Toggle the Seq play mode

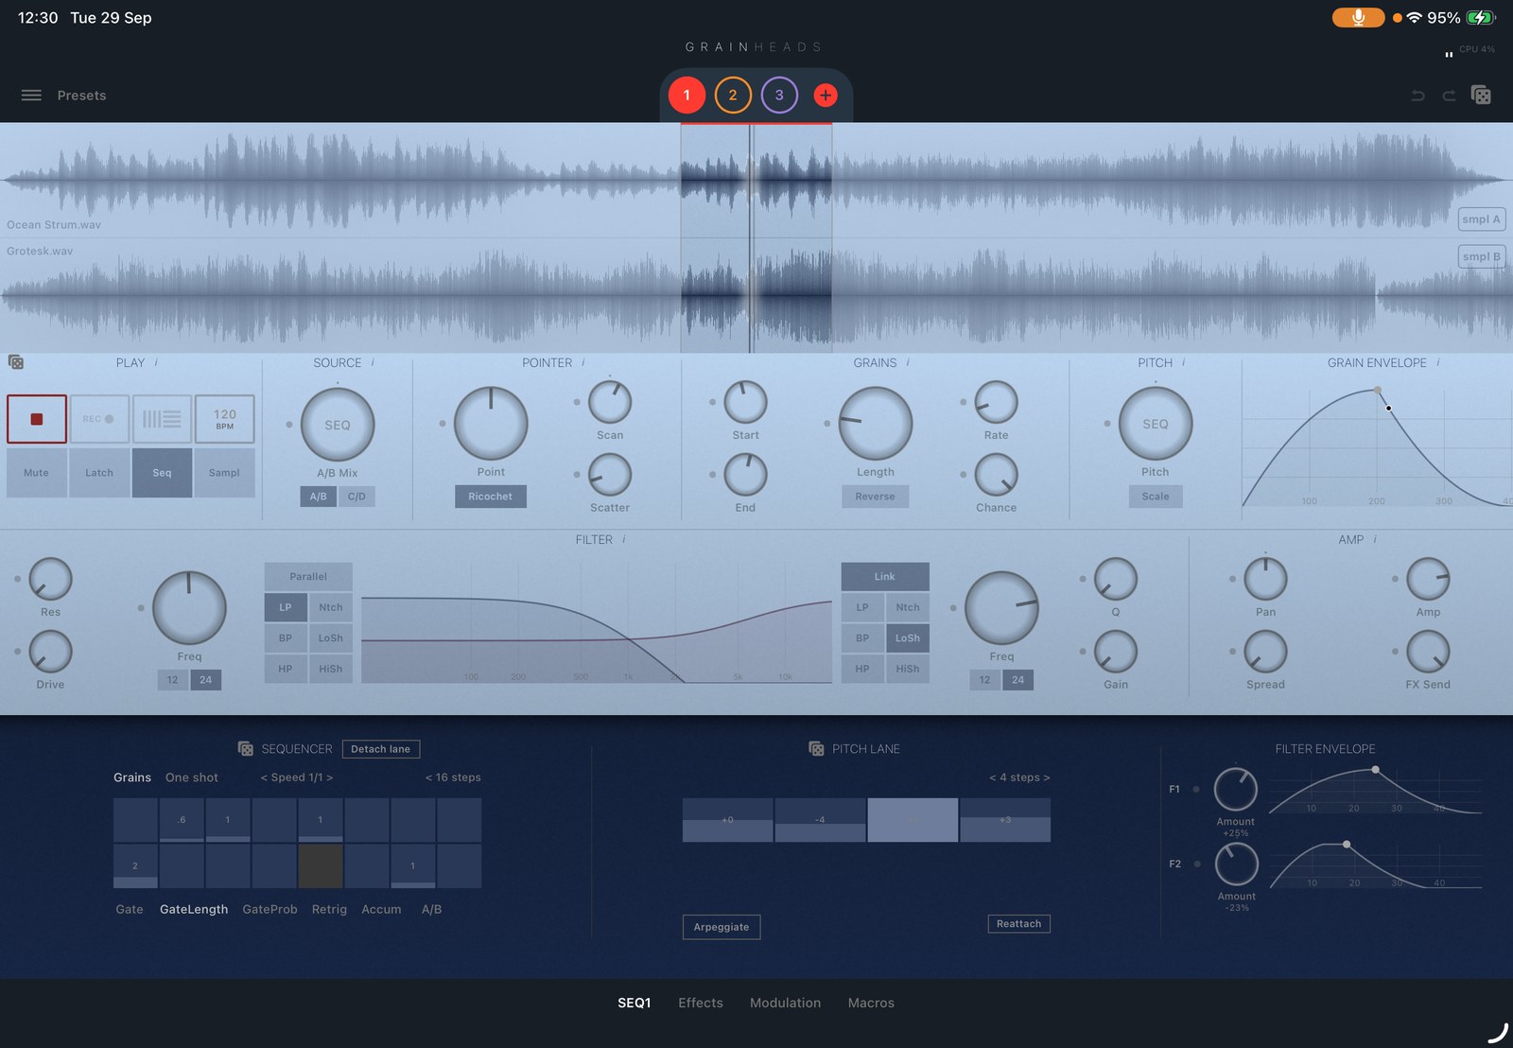pyautogui.click(x=162, y=473)
